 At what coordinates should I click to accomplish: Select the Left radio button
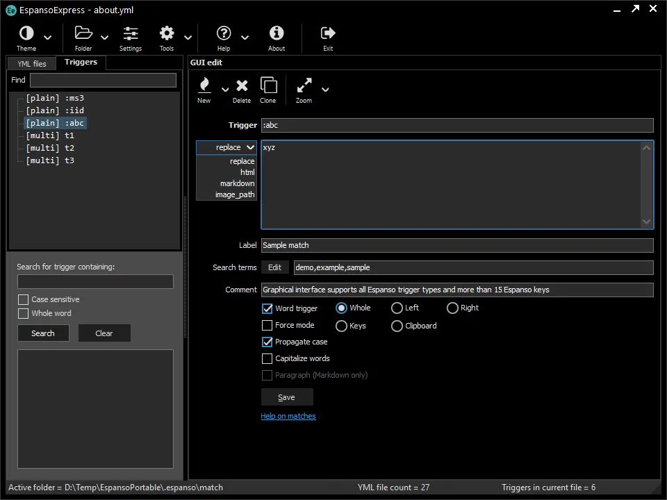[x=397, y=308]
